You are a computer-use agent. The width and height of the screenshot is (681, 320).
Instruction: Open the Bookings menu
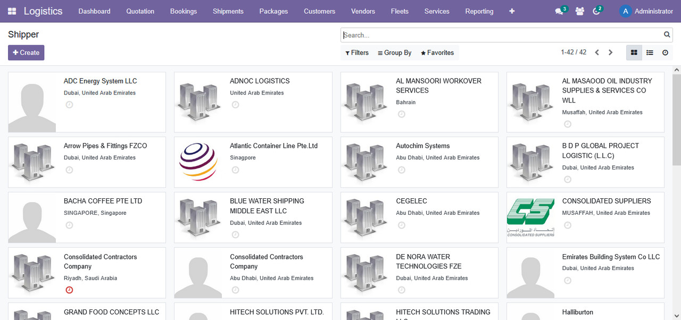click(184, 11)
